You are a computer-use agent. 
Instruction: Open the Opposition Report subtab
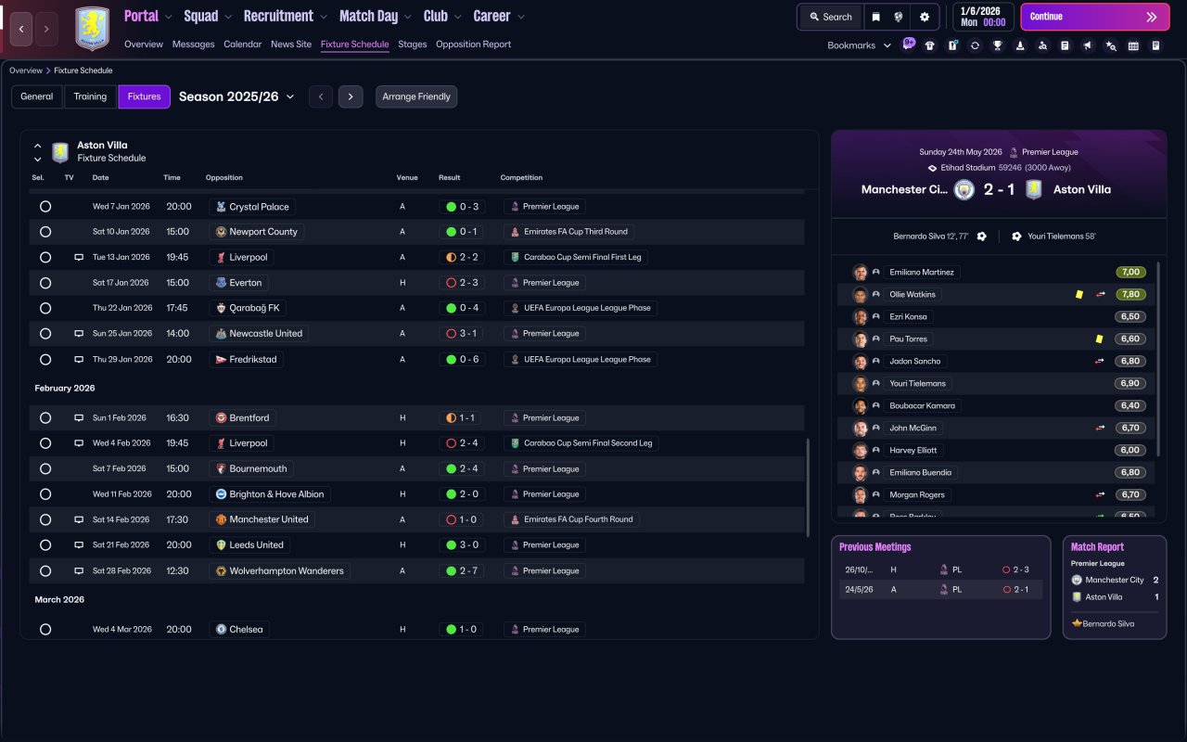click(x=473, y=45)
